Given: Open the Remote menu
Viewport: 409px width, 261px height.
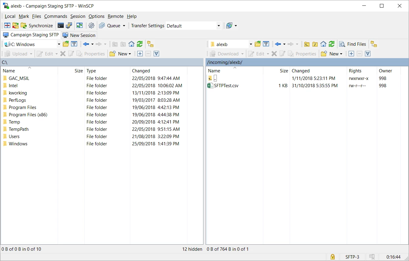Looking at the screenshot, I should tap(116, 16).
